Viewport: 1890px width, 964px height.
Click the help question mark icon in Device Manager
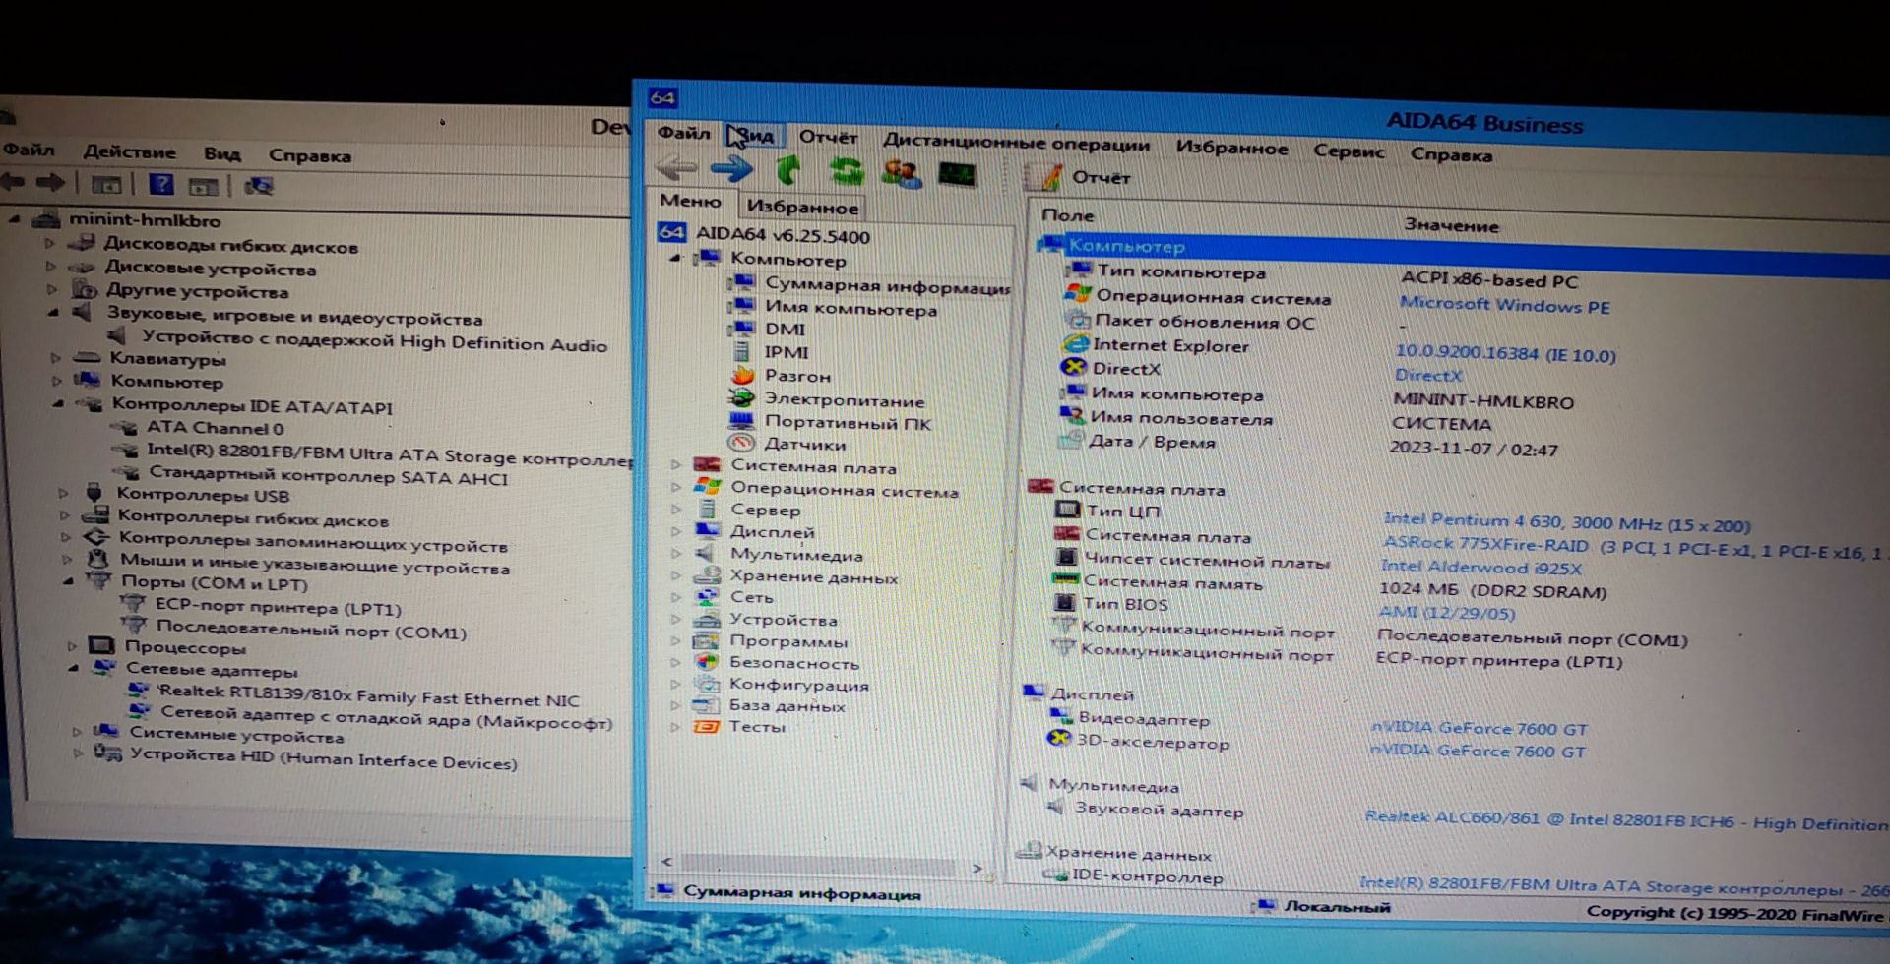tap(161, 185)
